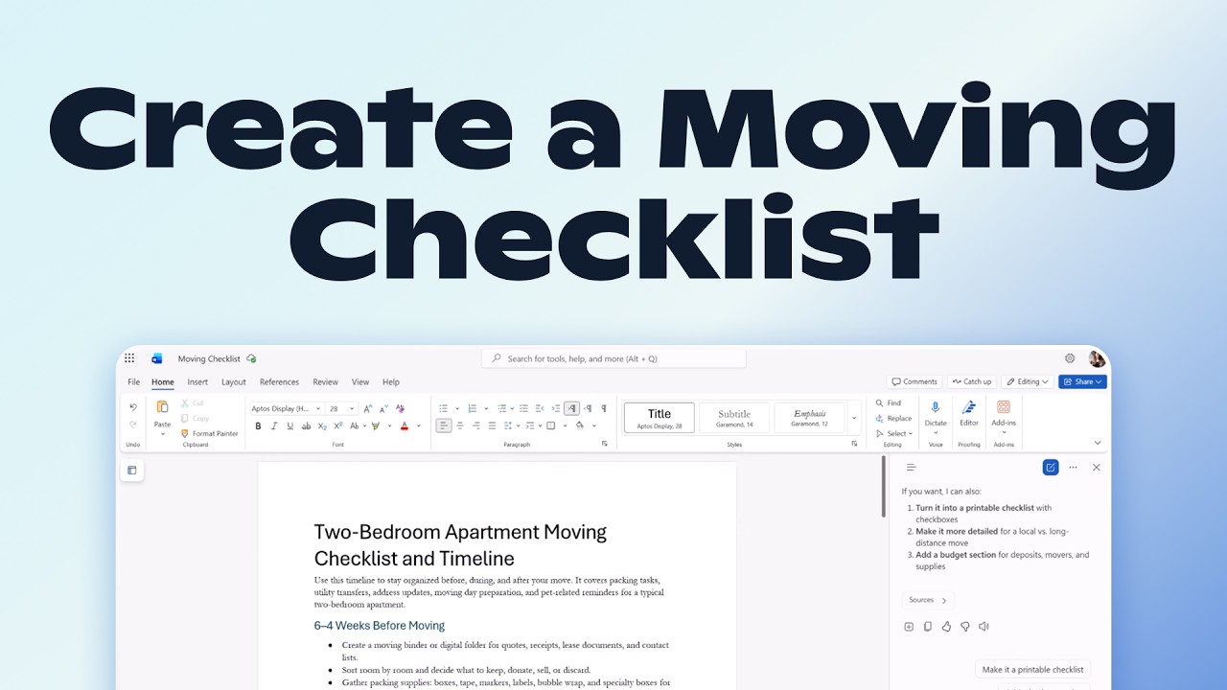Click the Copy button
Screen dimensions: 1227x690
click(x=196, y=418)
